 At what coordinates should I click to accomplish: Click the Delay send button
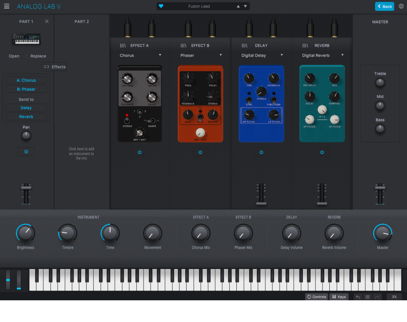tap(26, 108)
